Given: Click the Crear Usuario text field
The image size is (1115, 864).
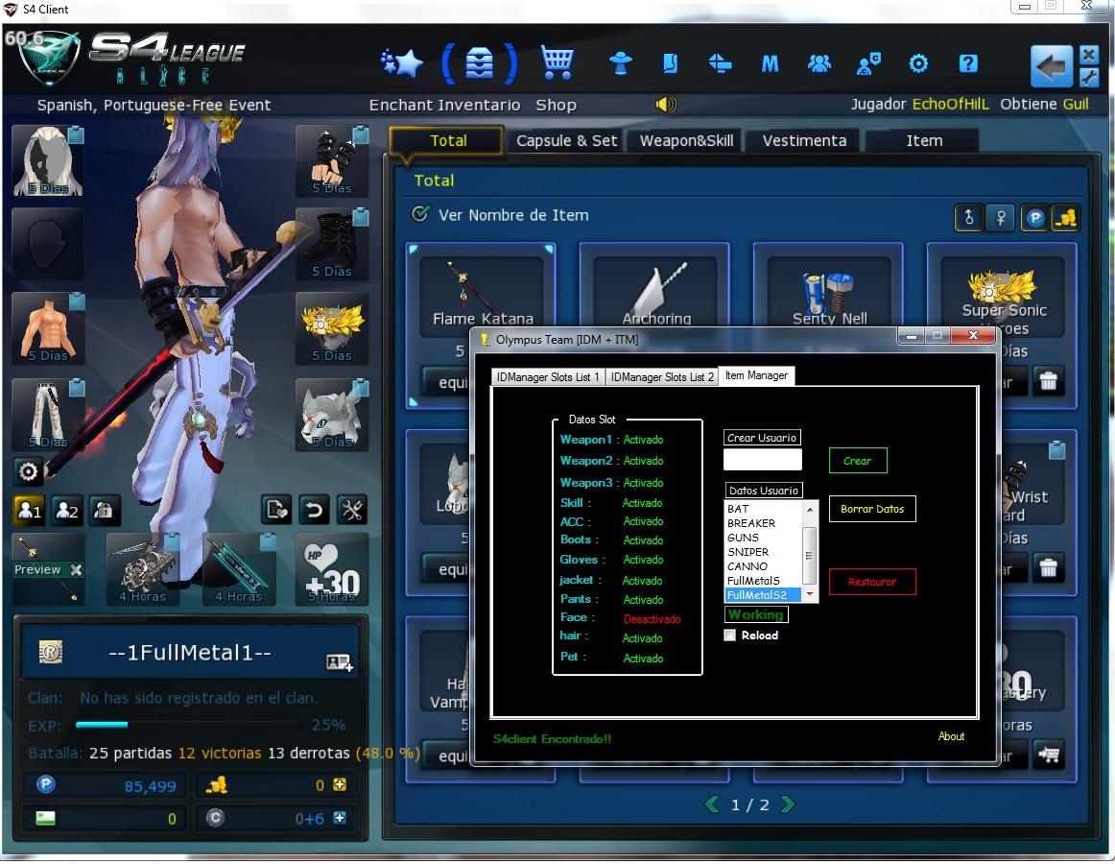Looking at the screenshot, I should pos(762,460).
